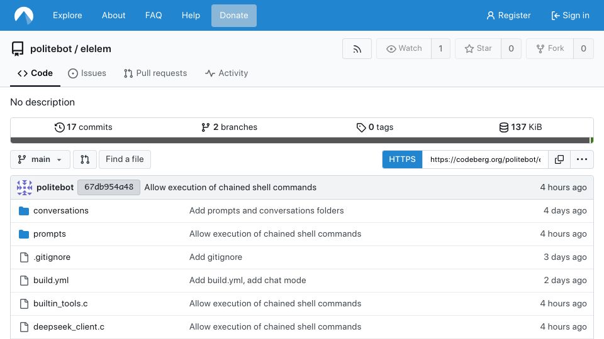
Task: Open the conversations folder
Action: pos(61,211)
